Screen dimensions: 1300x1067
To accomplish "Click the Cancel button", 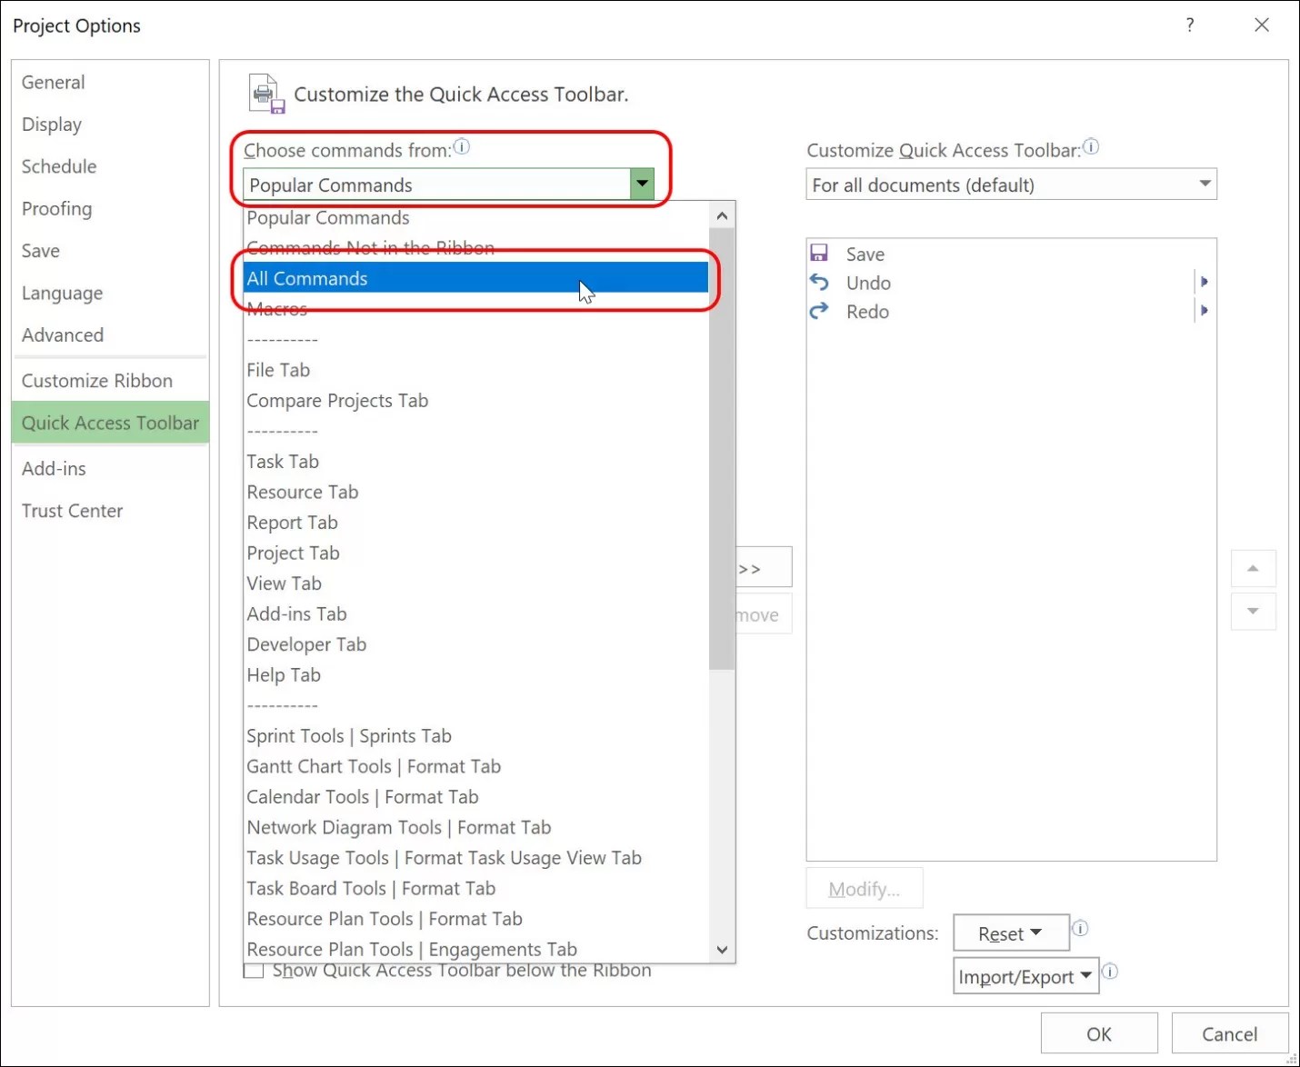I will [x=1230, y=1033].
